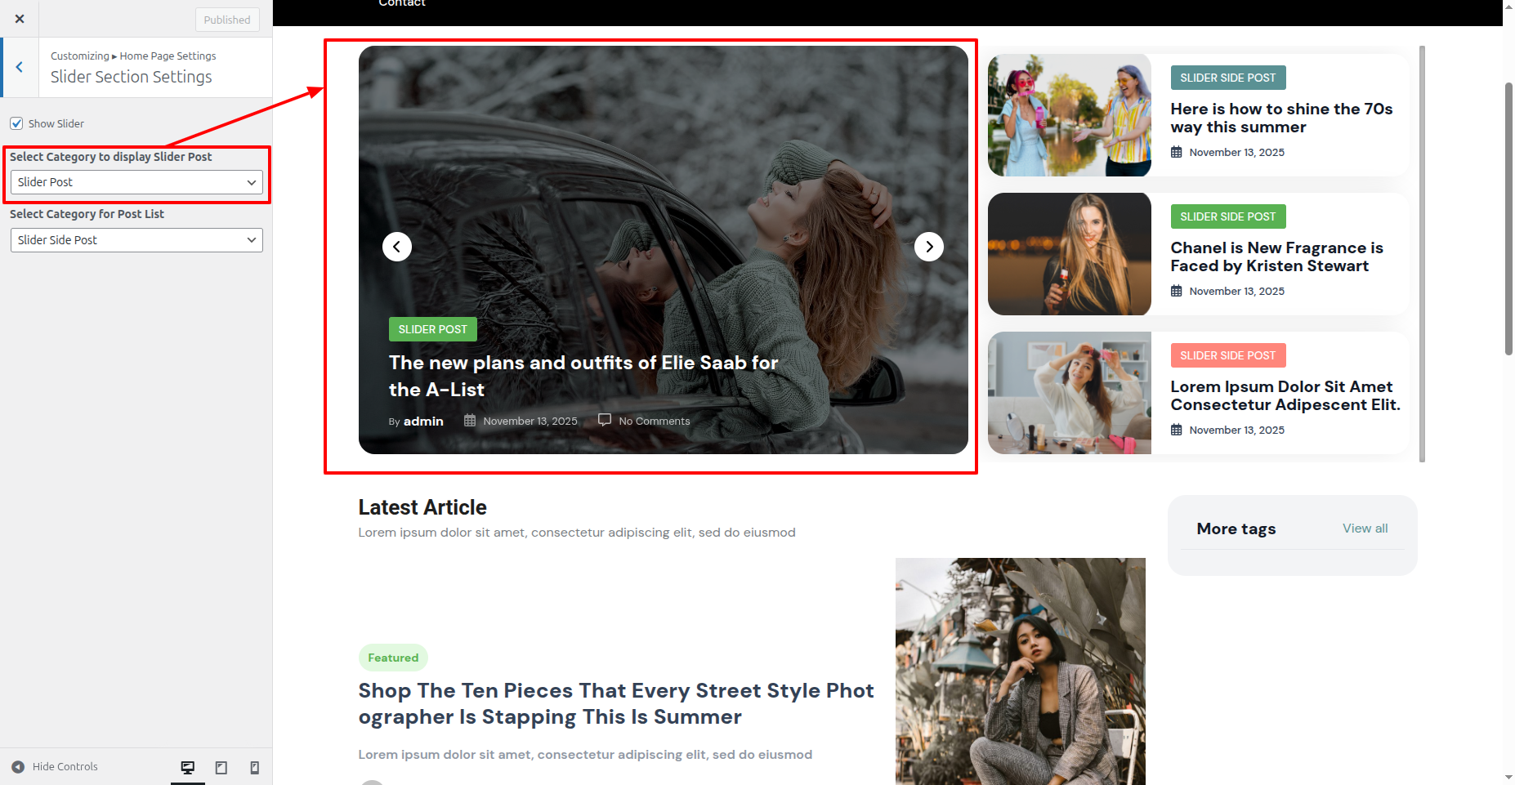This screenshot has height=785, width=1515.
Task: Open the Slider Side Post category dropdown
Action: tap(136, 240)
